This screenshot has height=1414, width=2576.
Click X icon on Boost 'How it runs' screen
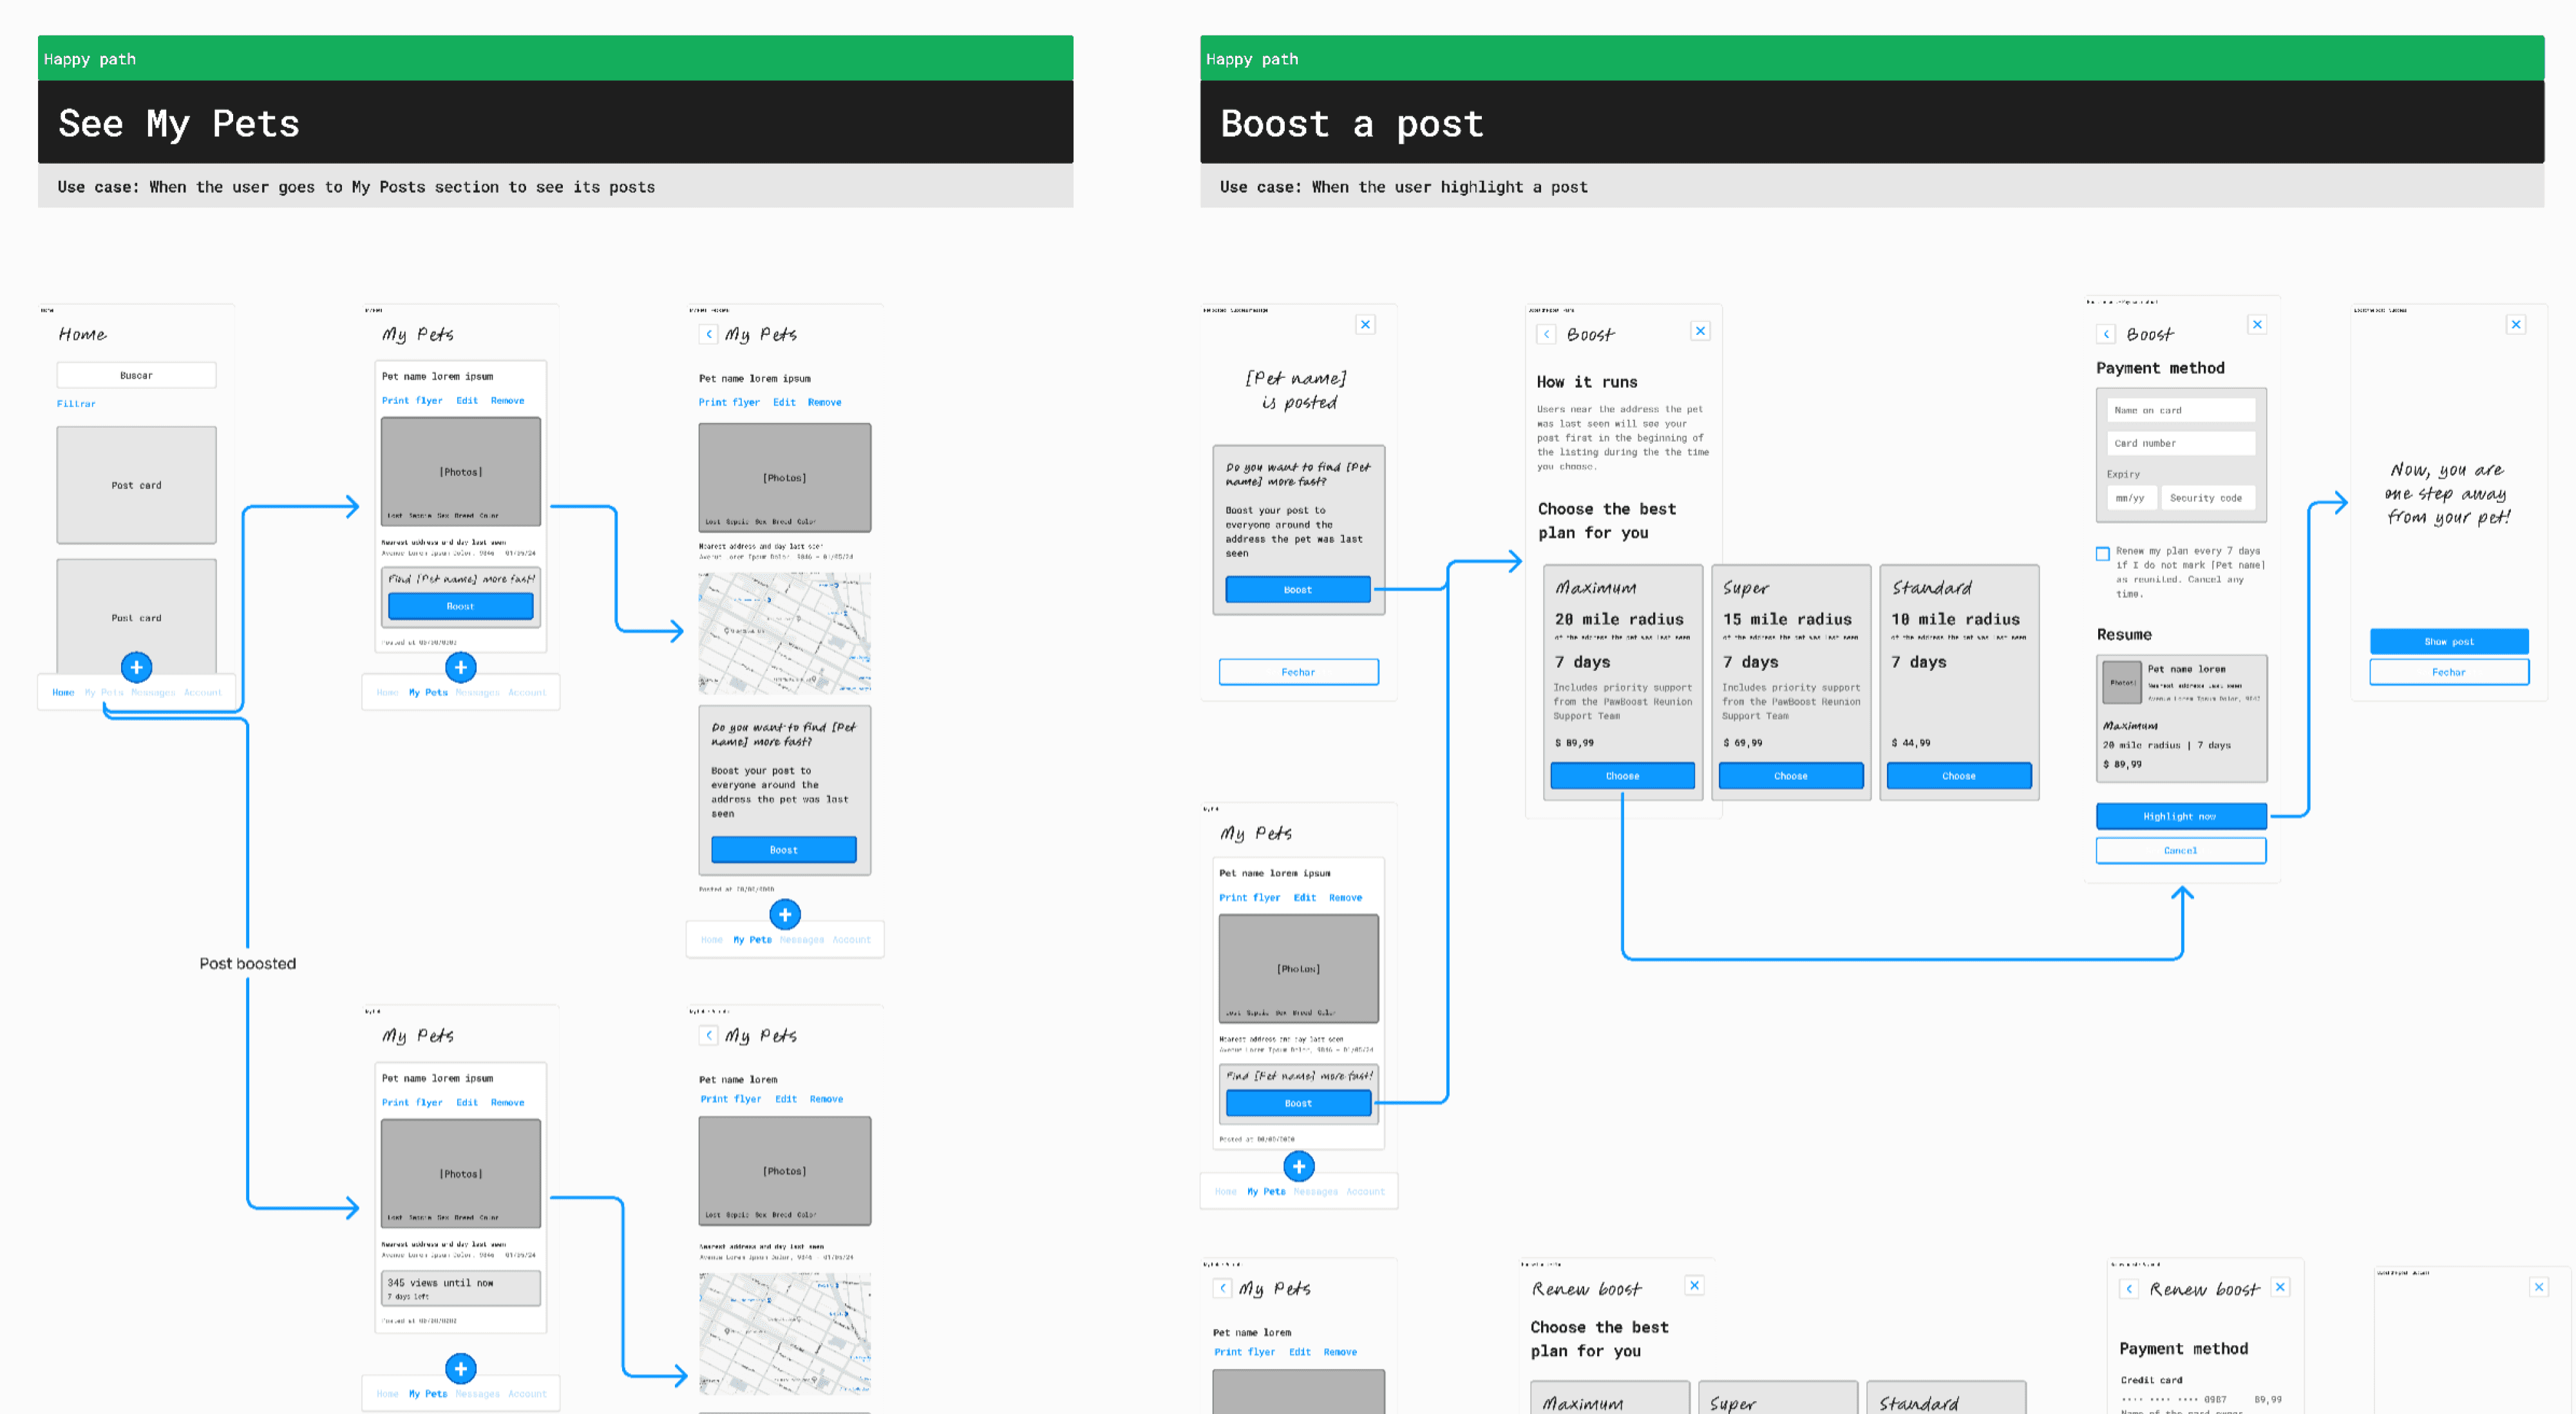tap(1700, 331)
